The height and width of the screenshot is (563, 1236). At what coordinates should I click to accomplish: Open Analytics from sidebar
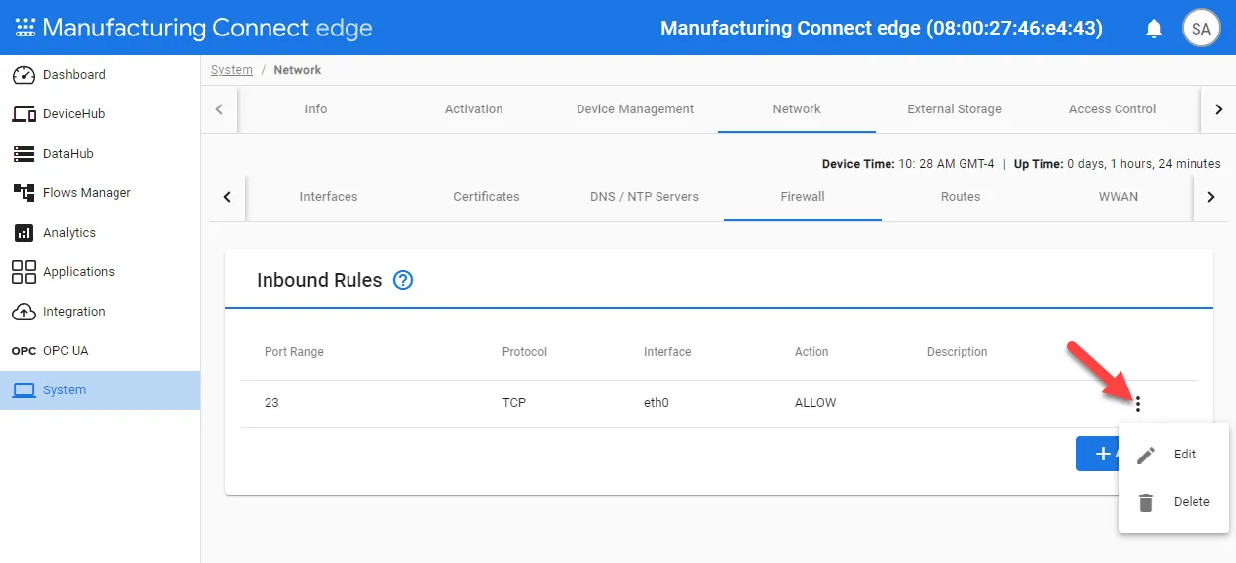coord(100,233)
